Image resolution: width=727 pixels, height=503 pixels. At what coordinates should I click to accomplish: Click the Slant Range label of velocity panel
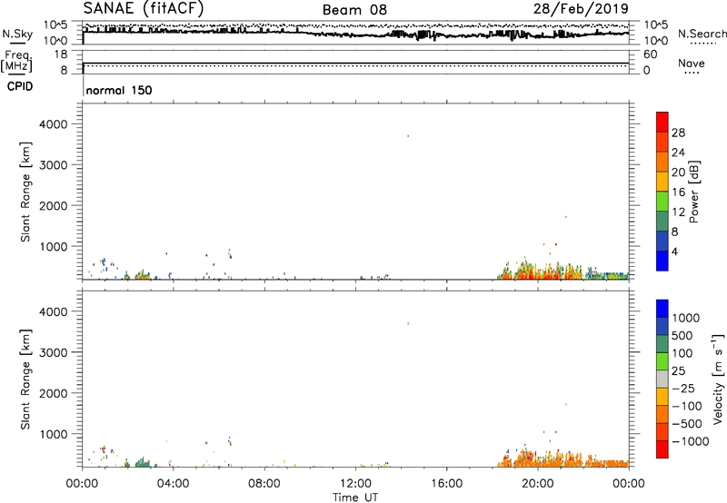pos(25,379)
